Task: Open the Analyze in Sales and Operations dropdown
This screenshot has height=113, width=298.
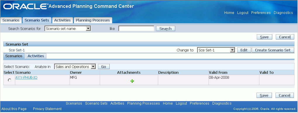Action: 75,67
